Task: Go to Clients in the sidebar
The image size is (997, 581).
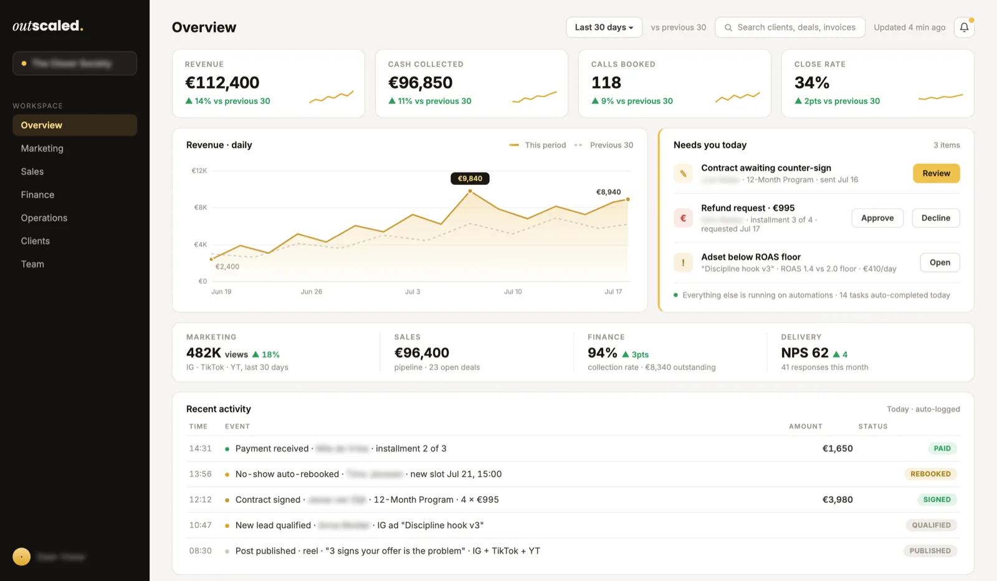Action: pyautogui.click(x=75, y=241)
